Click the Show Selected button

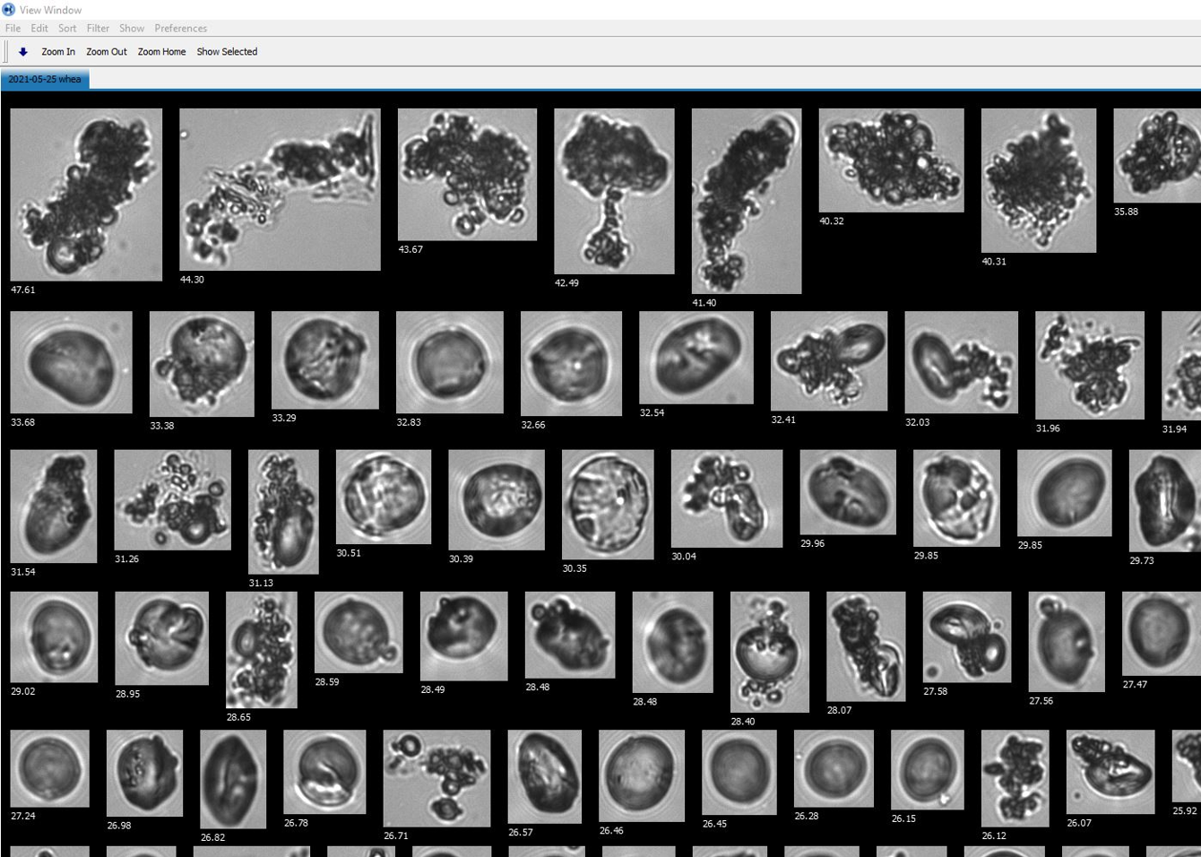(227, 52)
